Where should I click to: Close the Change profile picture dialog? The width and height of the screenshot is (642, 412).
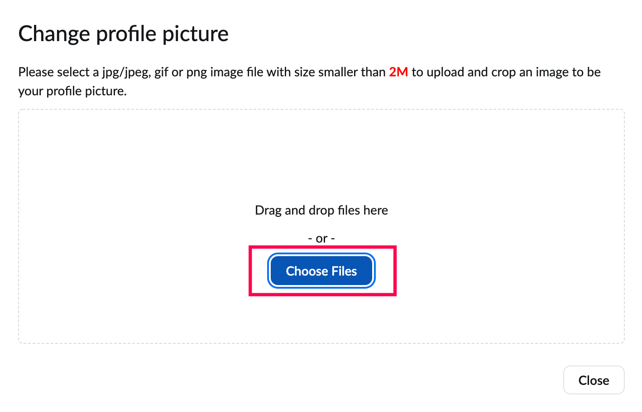pos(594,380)
